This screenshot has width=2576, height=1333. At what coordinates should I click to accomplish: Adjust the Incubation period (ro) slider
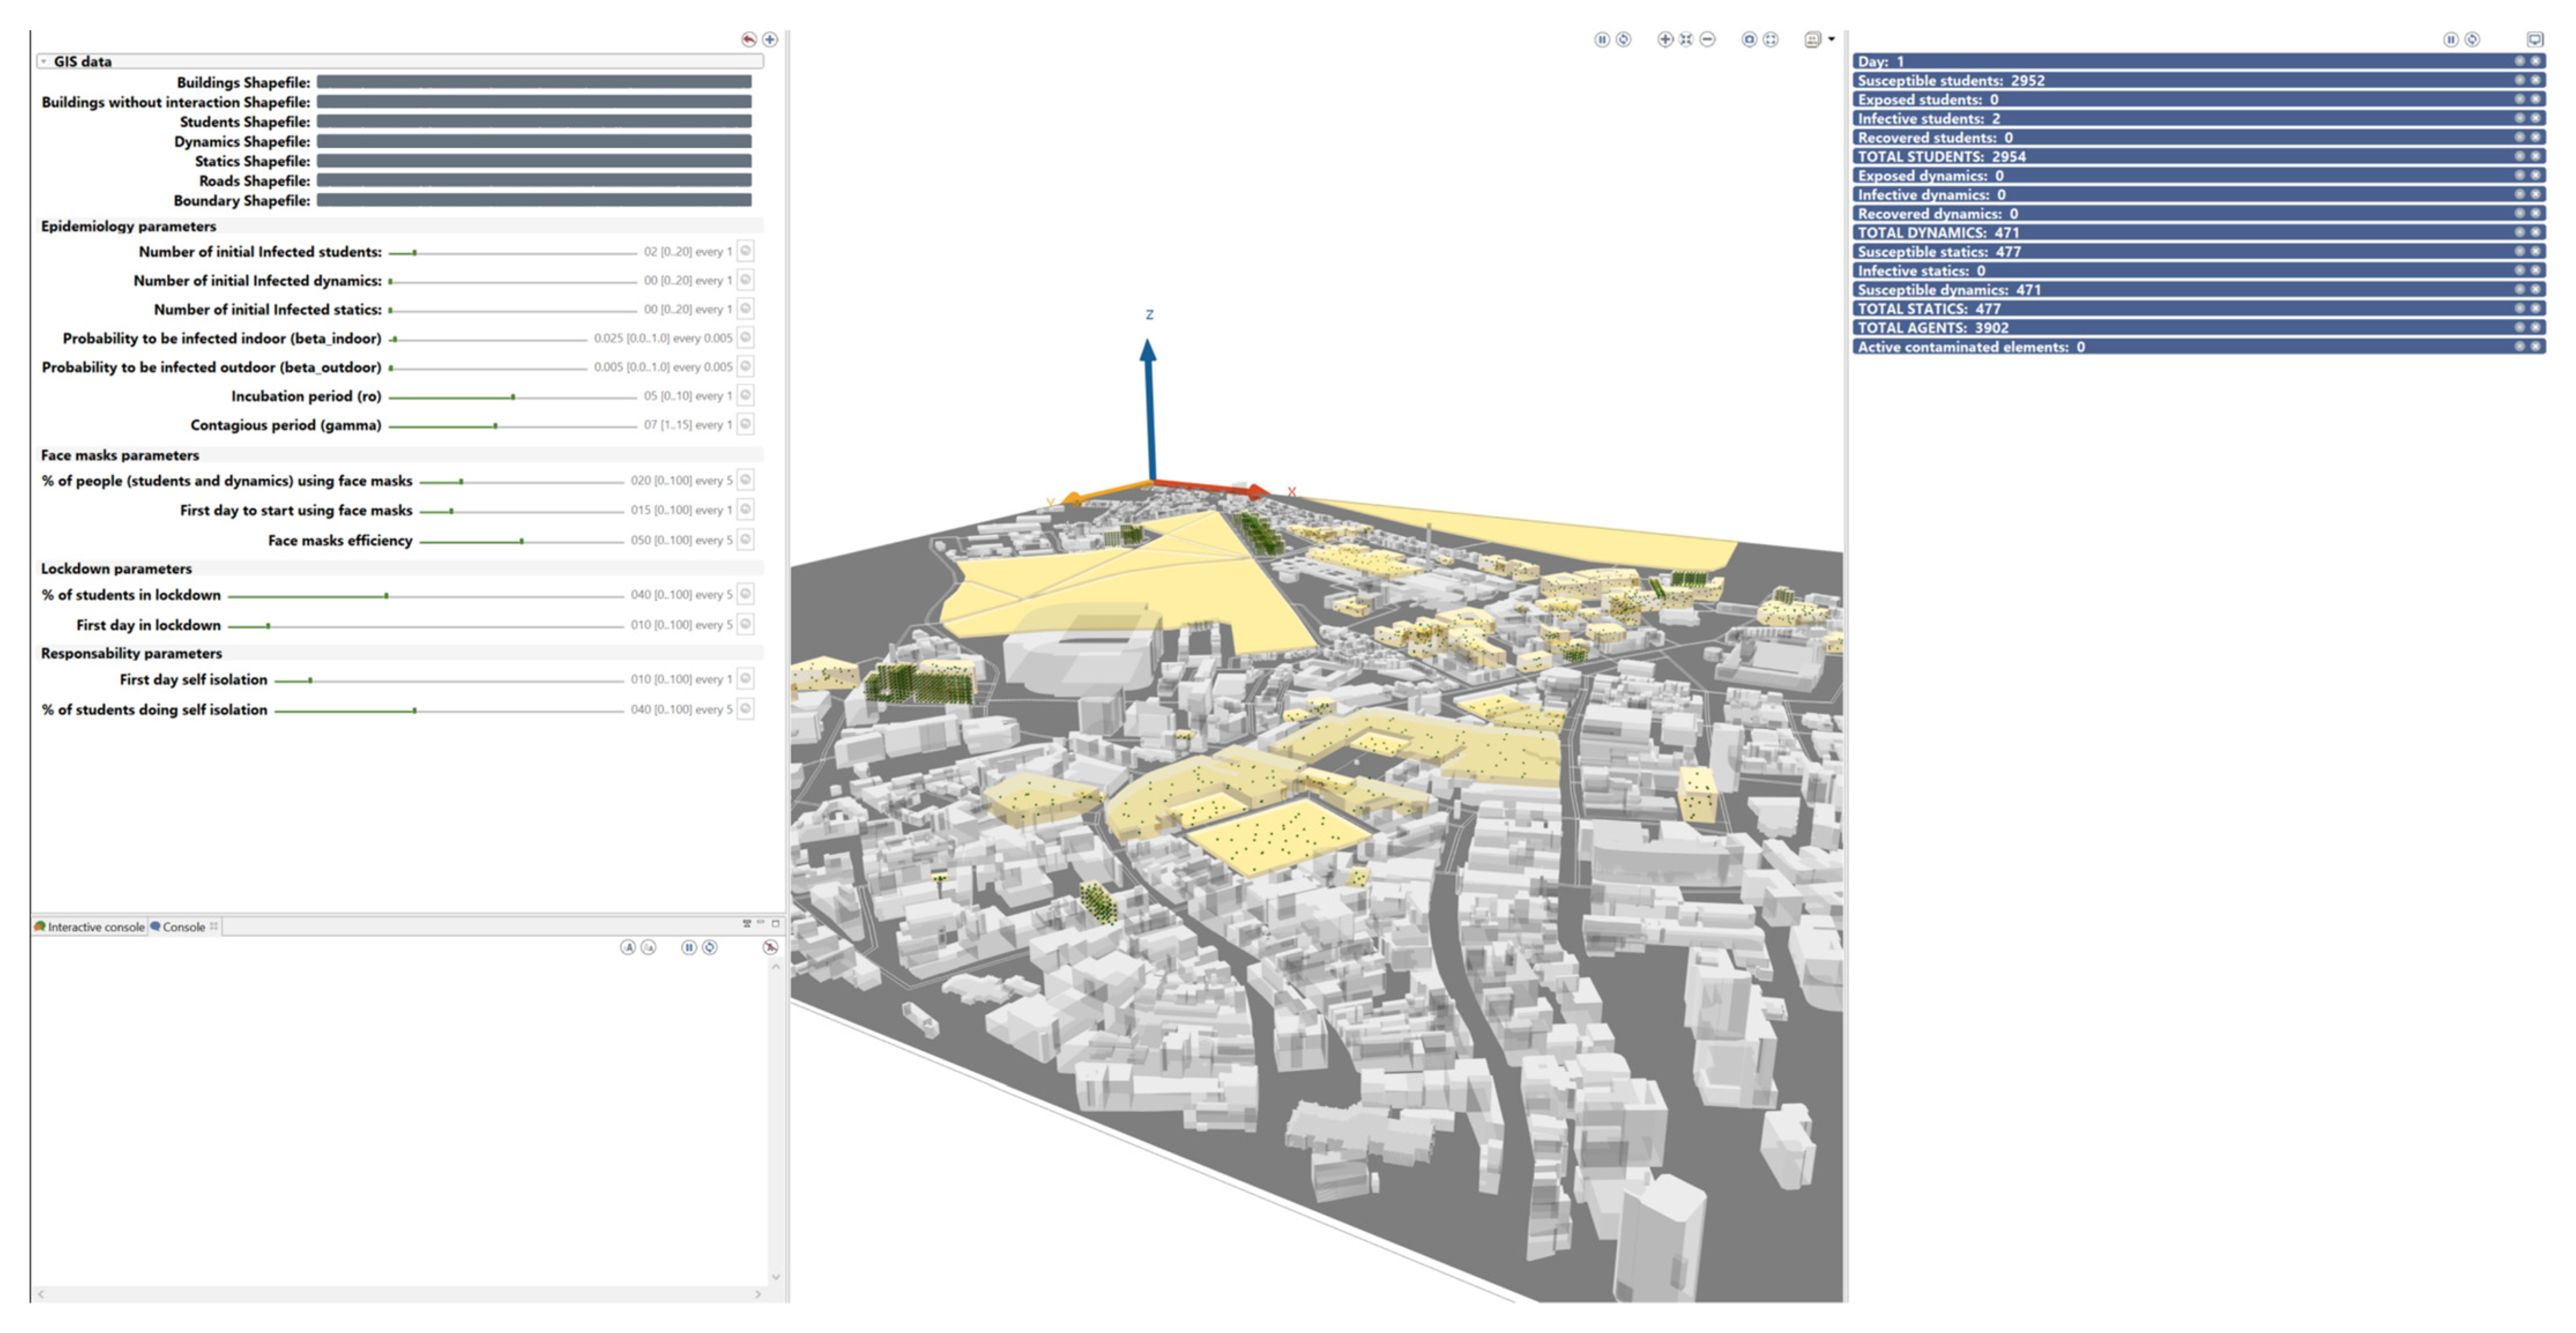tap(513, 397)
